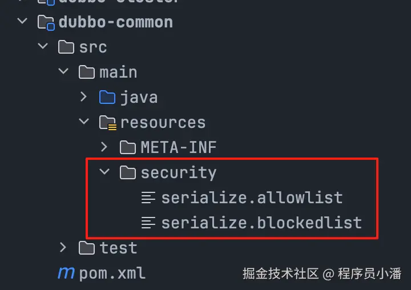Click the META-INF folder icon
The height and width of the screenshot is (290, 411).
tap(128, 147)
